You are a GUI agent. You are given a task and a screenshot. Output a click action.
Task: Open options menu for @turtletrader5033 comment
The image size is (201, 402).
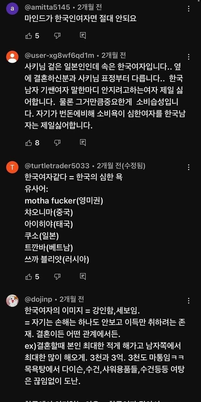pos(188,167)
